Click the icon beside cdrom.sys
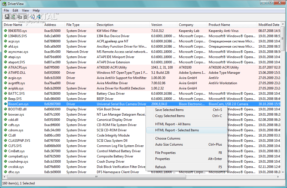The height and width of the screenshot is (188, 287). 6,130
